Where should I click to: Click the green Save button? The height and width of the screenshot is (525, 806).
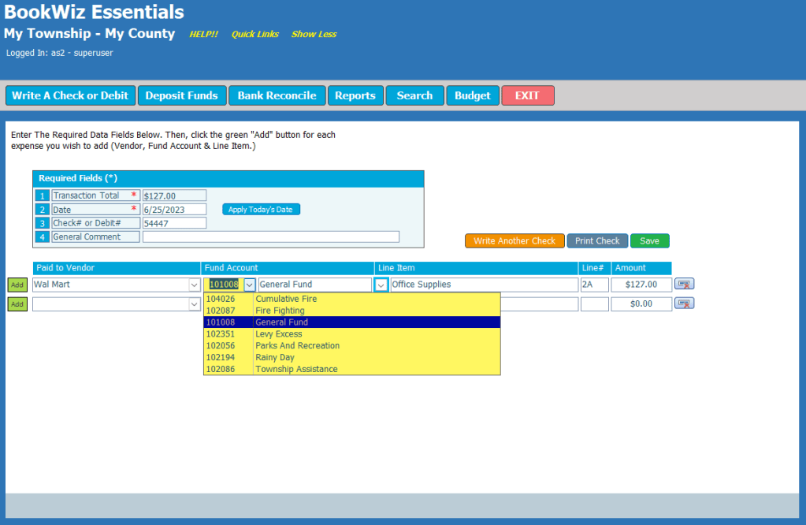coord(649,241)
